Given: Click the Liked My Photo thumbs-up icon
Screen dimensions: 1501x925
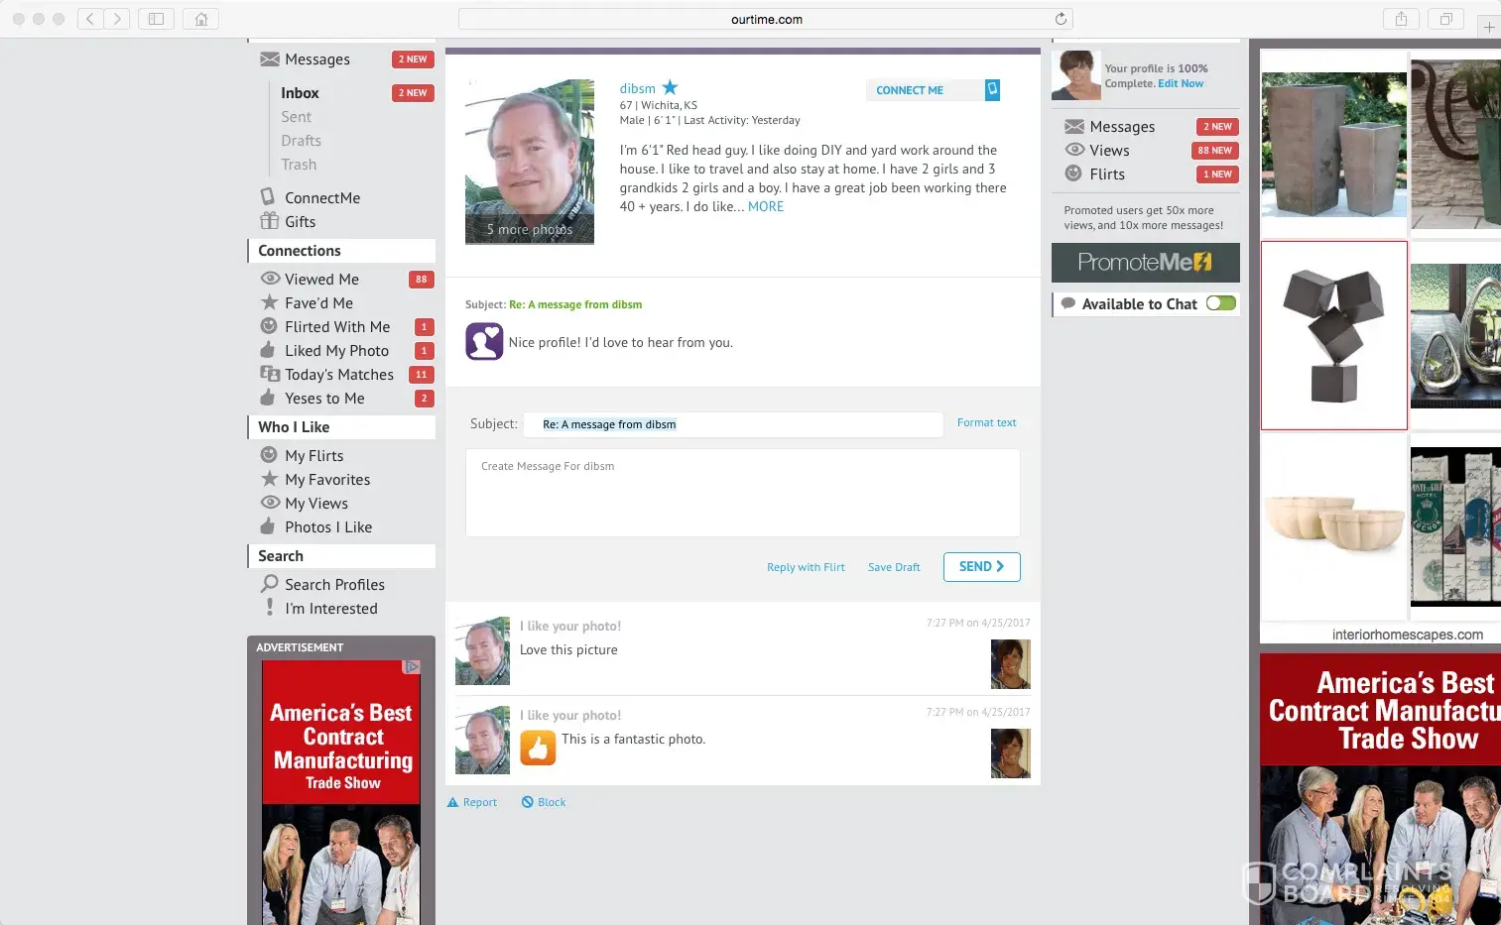Looking at the screenshot, I should (x=268, y=350).
